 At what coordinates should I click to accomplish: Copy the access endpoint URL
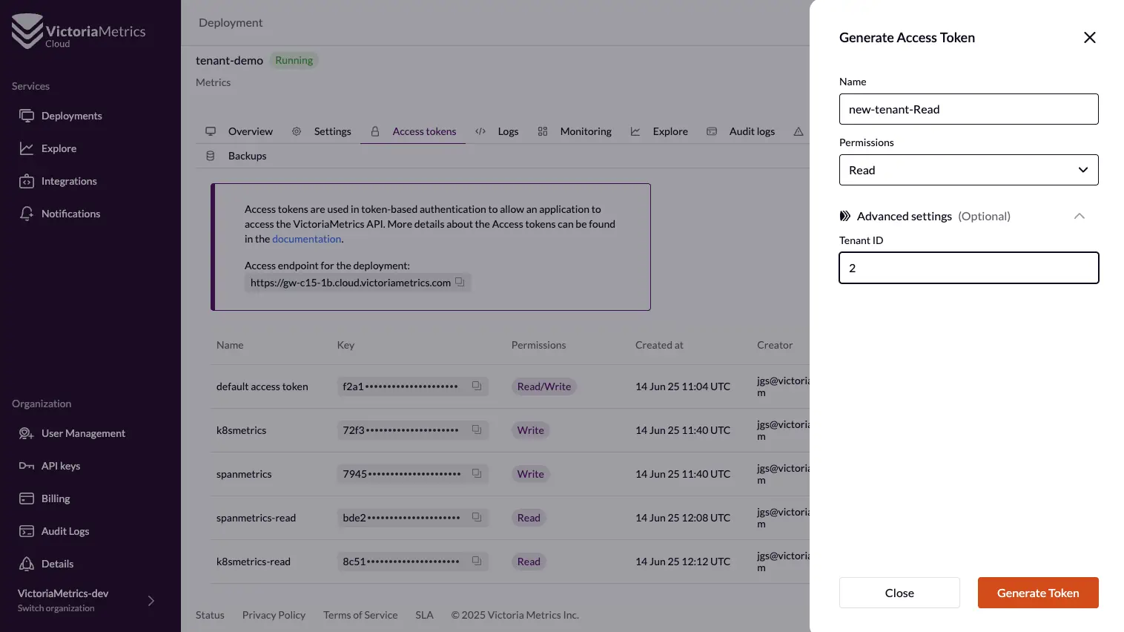coord(460,282)
